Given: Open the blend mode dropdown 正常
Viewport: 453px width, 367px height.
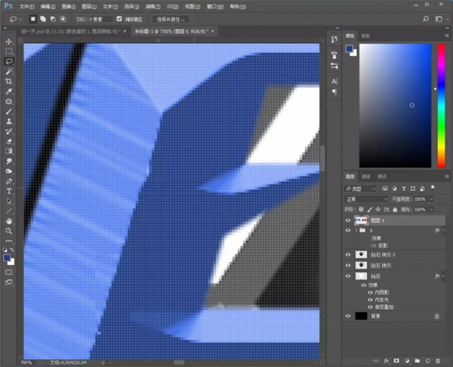Looking at the screenshot, I should [365, 199].
